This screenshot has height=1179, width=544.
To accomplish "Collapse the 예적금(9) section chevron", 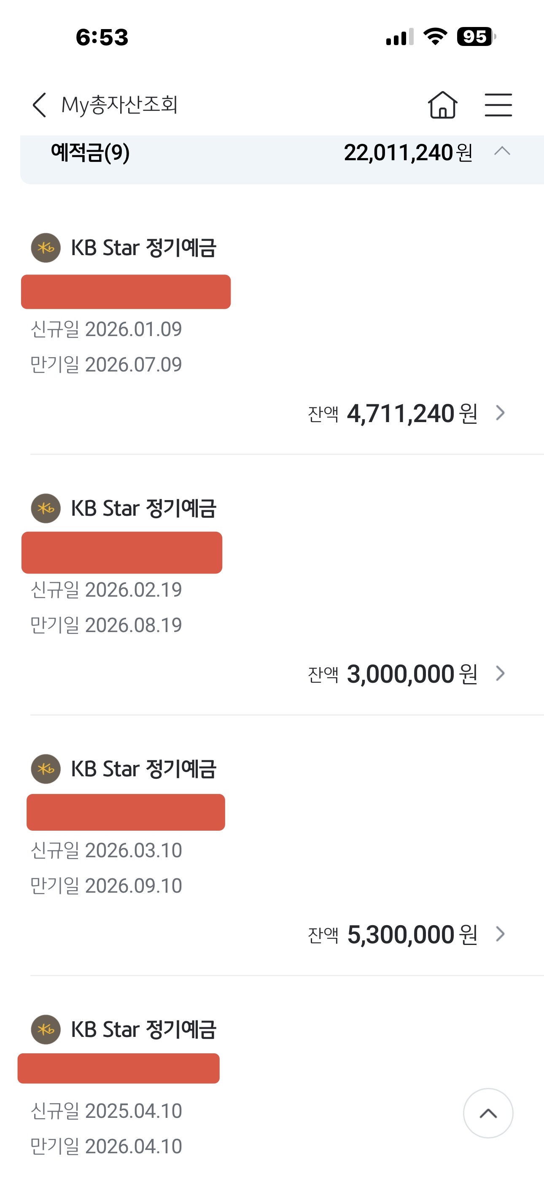I will pyautogui.click(x=502, y=151).
